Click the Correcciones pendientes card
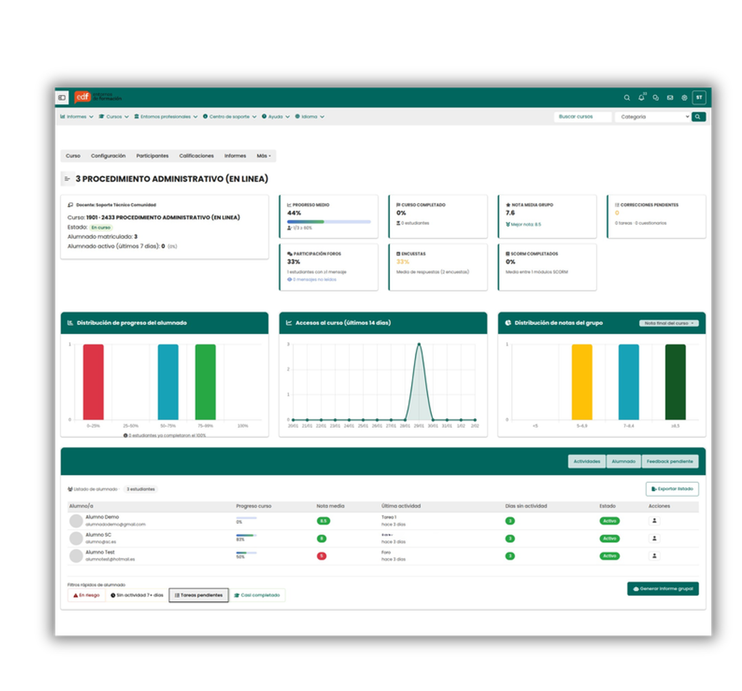This screenshot has height=691, width=742. pyautogui.click(x=656, y=217)
